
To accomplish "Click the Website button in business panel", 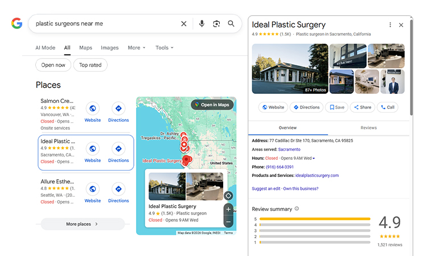I will coord(273,107).
